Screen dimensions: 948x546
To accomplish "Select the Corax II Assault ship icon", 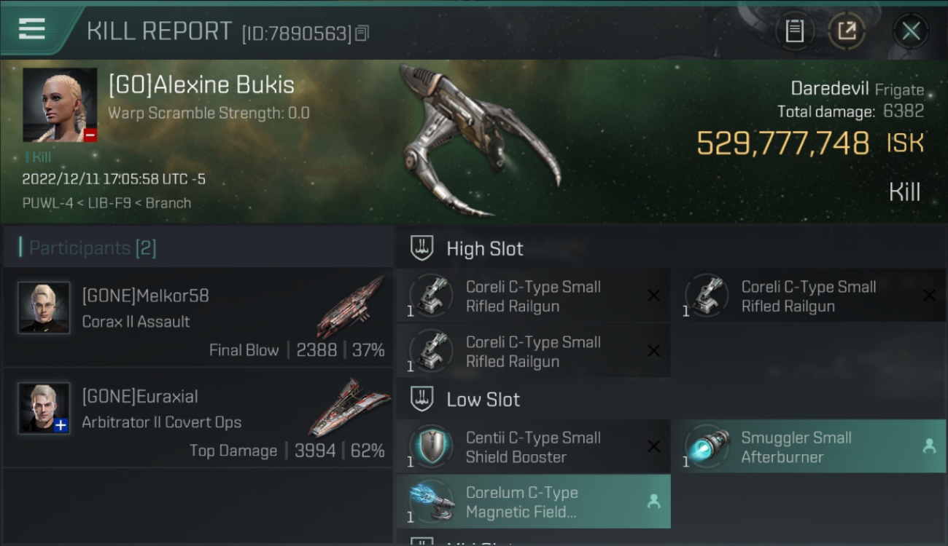I will coord(350,307).
